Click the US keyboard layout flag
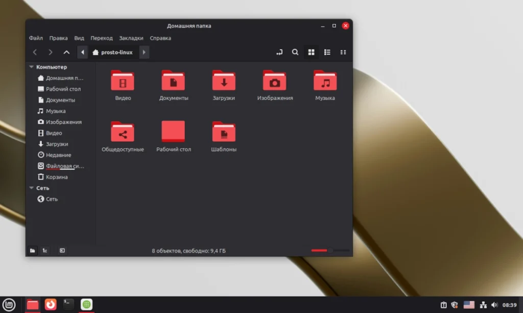 point(469,305)
